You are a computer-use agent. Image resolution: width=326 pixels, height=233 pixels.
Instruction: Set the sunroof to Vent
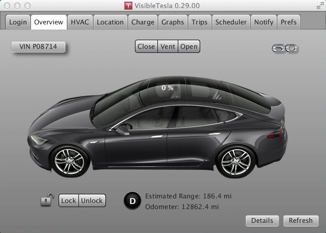[x=168, y=46]
